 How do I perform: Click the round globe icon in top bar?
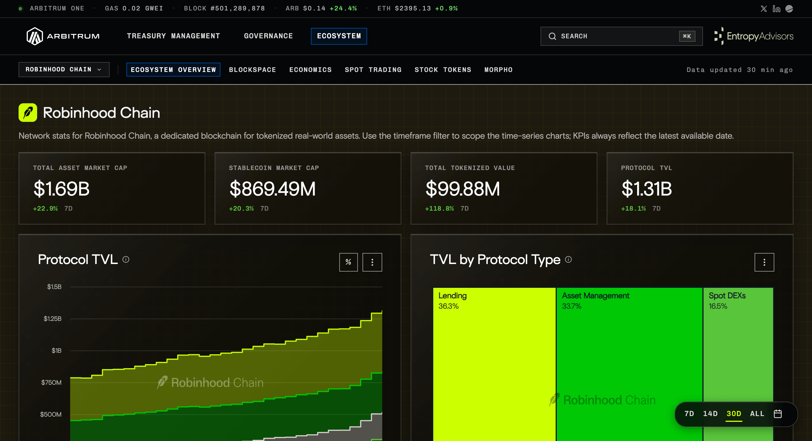point(789,8)
